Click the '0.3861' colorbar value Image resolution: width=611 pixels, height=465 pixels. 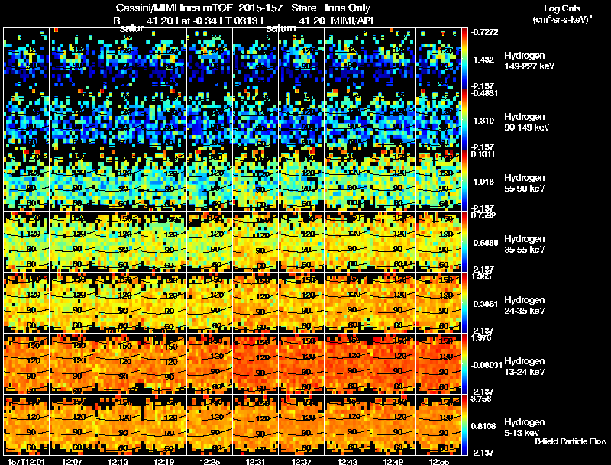click(x=486, y=304)
